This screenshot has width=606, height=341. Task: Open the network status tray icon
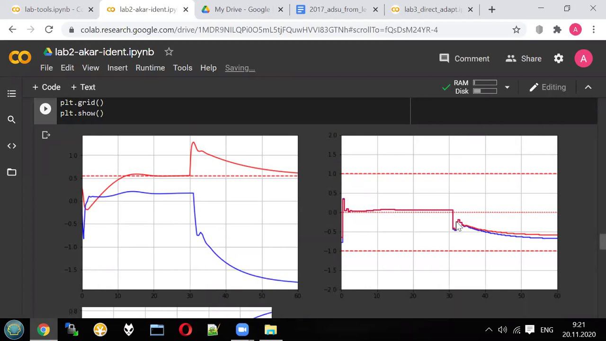pyautogui.click(x=517, y=330)
